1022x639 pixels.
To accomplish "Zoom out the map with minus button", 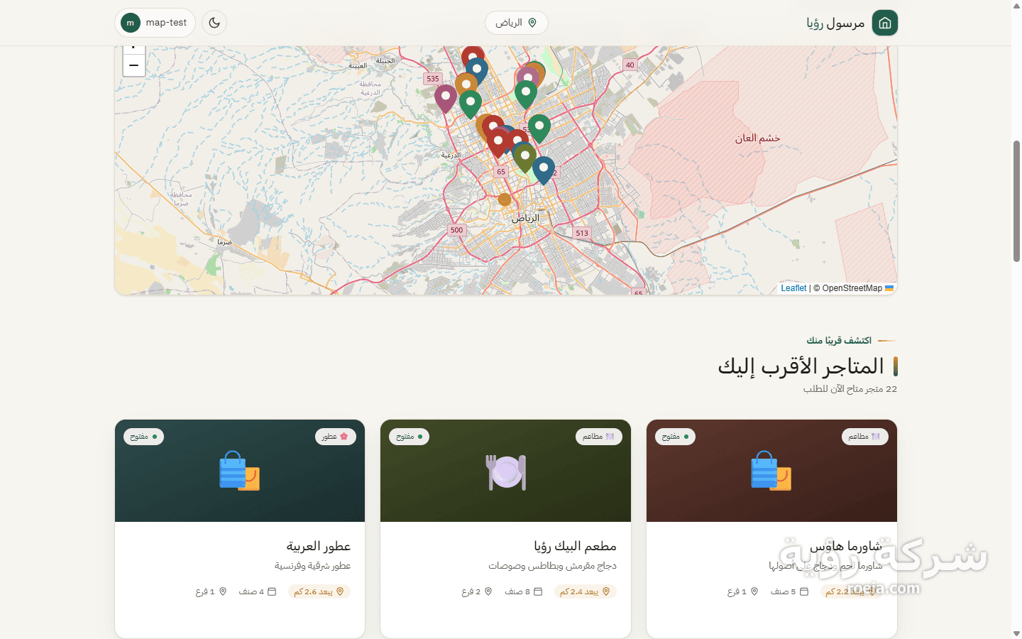I will click(x=133, y=65).
